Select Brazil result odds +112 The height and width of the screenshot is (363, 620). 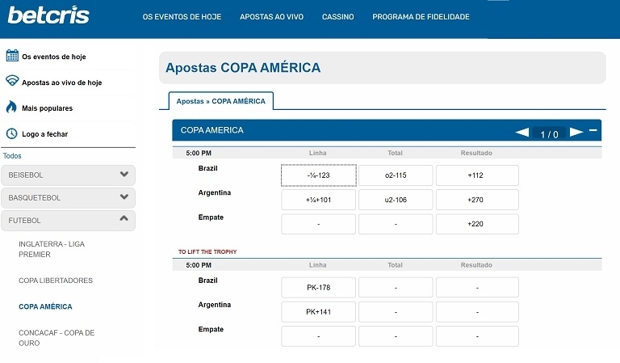(477, 175)
